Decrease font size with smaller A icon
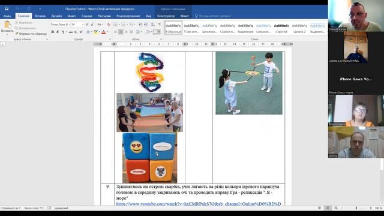Viewport: 384px width, 216px height. point(92,25)
